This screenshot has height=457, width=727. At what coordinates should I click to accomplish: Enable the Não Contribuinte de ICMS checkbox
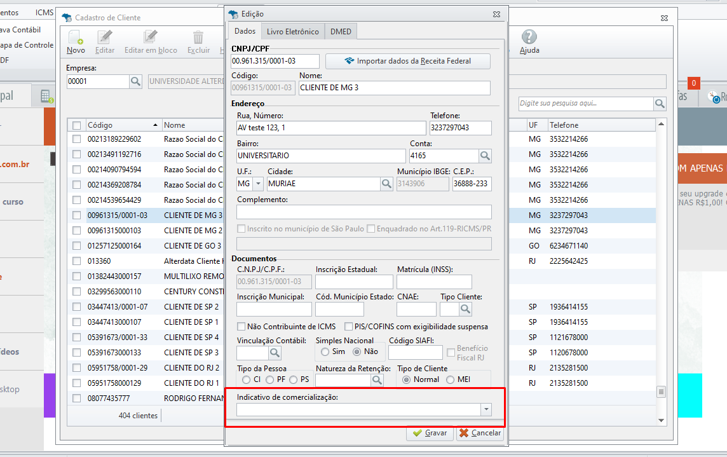[x=241, y=327]
